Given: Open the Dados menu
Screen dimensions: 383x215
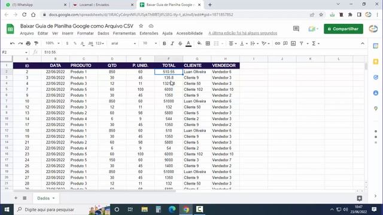Looking at the screenshot, I should [104, 33].
